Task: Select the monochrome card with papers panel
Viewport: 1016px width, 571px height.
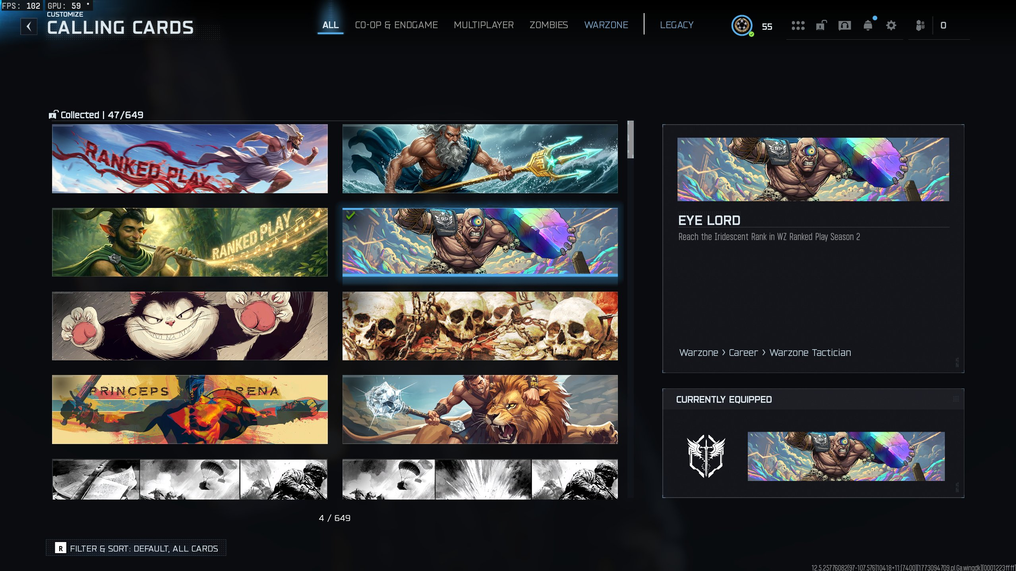Action: (x=190, y=479)
